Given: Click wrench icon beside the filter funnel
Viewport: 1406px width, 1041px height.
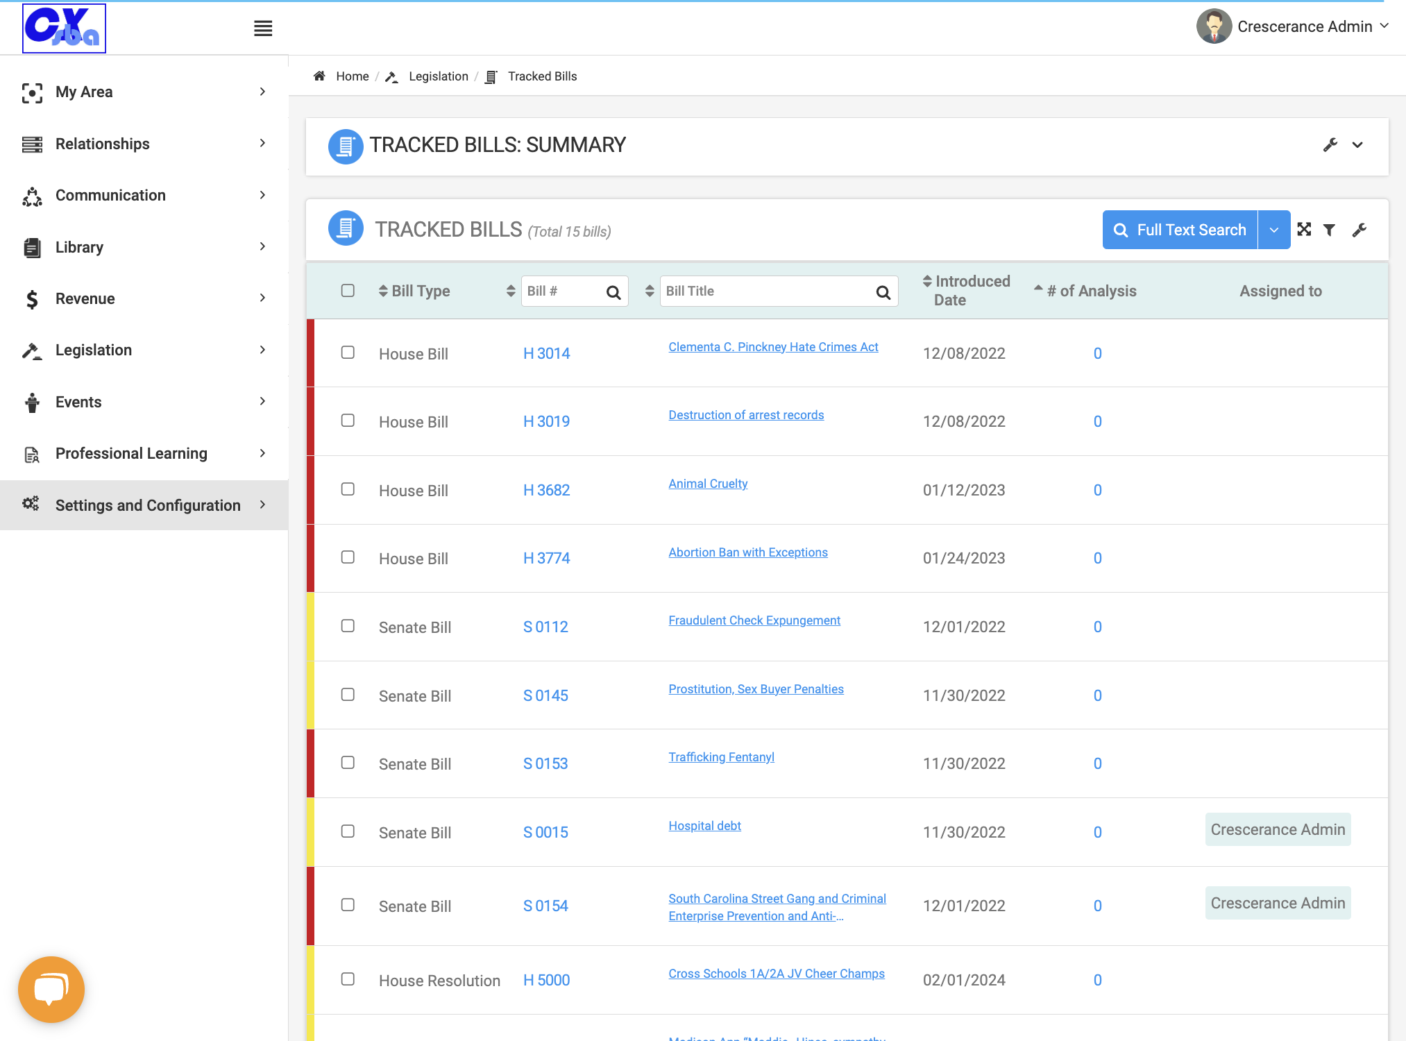Looking at the screenshot, I should [x=1360, y=230].
